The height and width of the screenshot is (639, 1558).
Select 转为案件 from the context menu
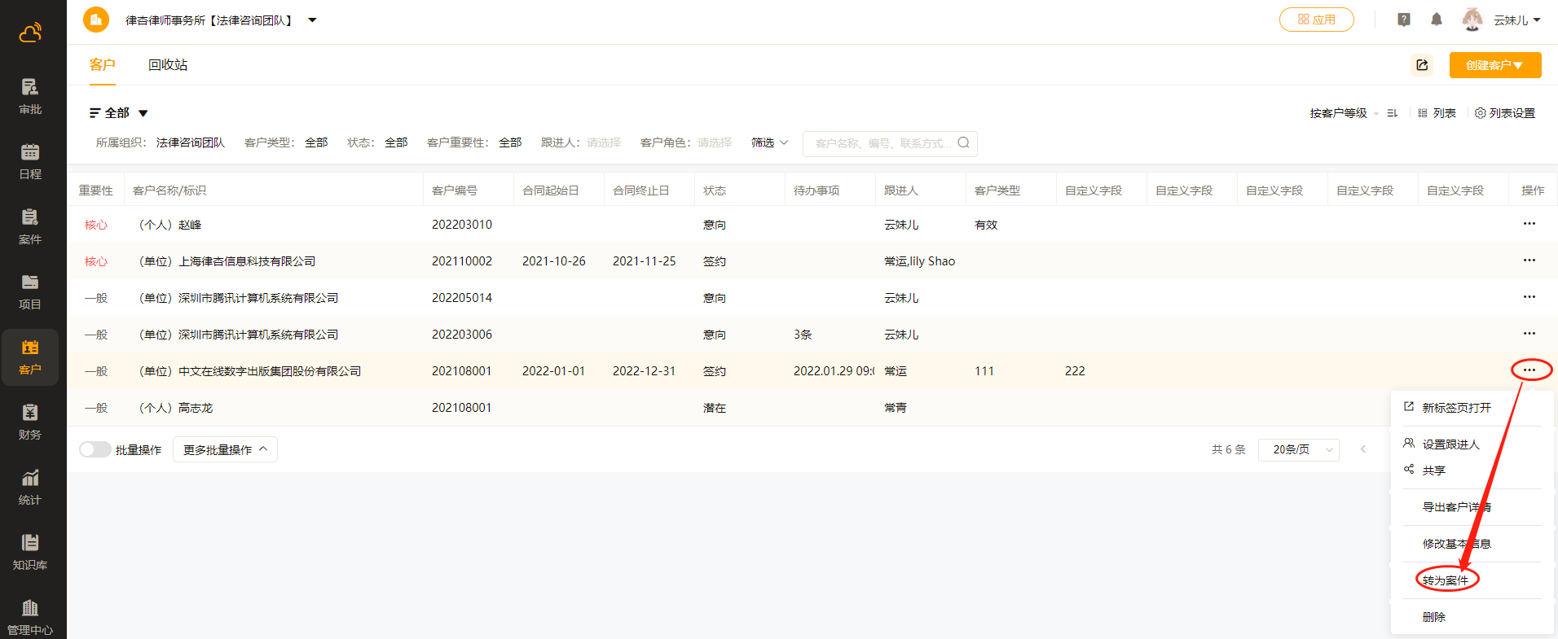coord(1446,580)
